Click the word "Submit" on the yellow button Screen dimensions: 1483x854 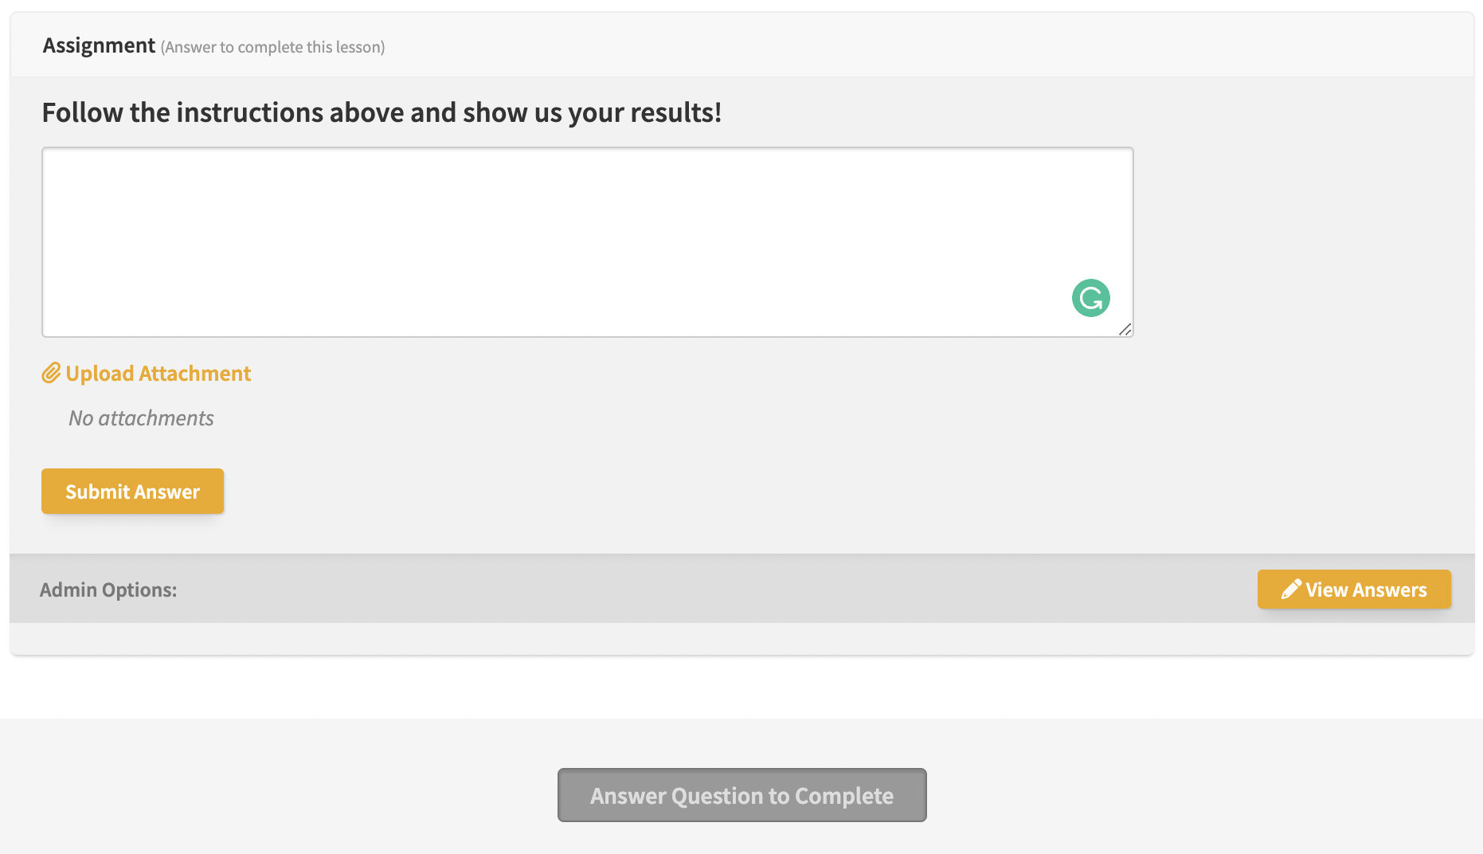tap(97, 492)
